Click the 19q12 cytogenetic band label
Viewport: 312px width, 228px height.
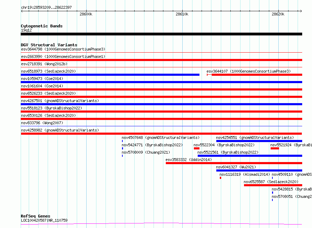[26, 30]
